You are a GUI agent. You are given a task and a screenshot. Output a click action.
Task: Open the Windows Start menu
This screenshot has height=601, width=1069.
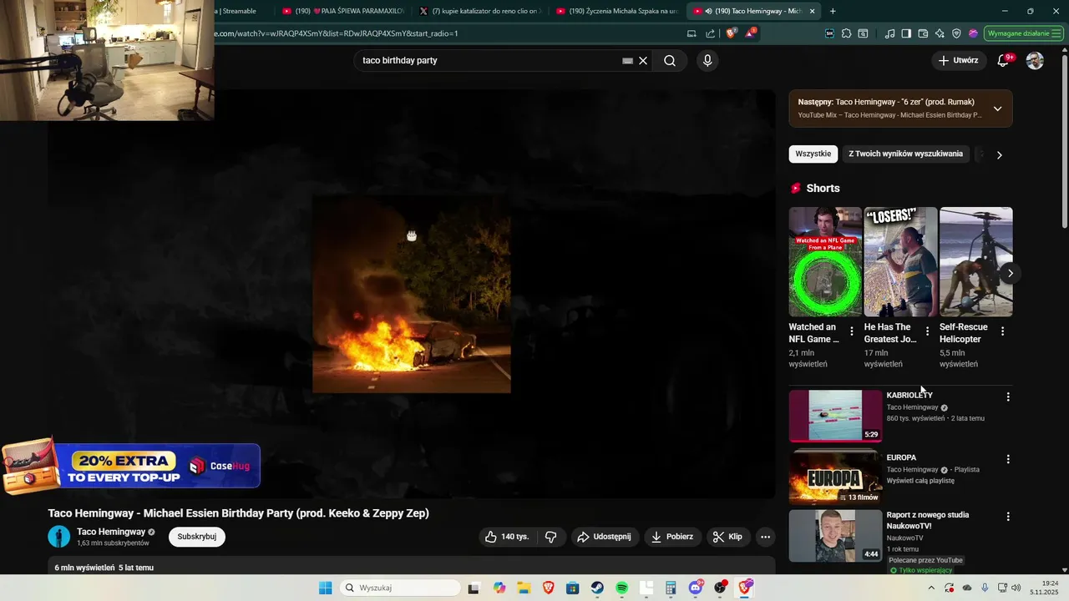(x=325, y=588)
